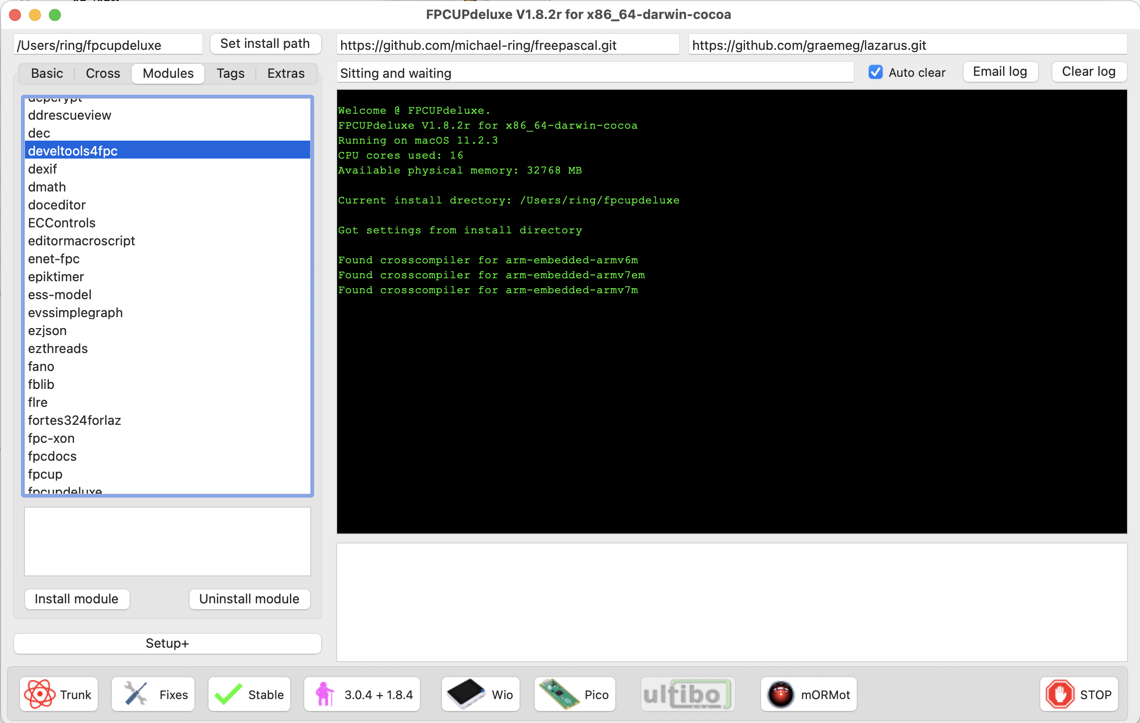This screenshot has width=1140, height=723.
Task: Click the Trunk atom icon
Action: (x=39, y=694)
